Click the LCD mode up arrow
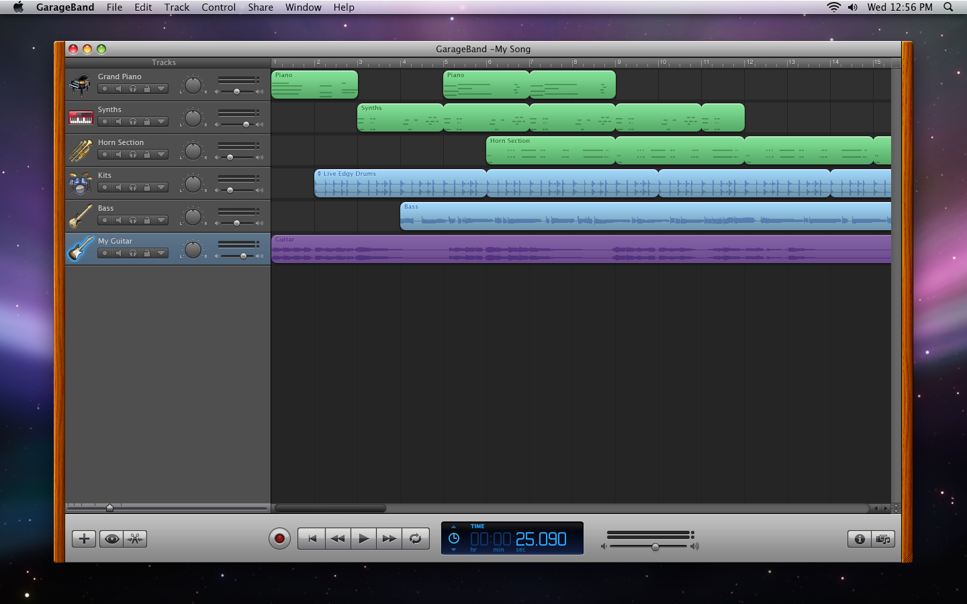The height and width of the screenshot is (604, 967). pyautogui.click(x=454, y=527)
